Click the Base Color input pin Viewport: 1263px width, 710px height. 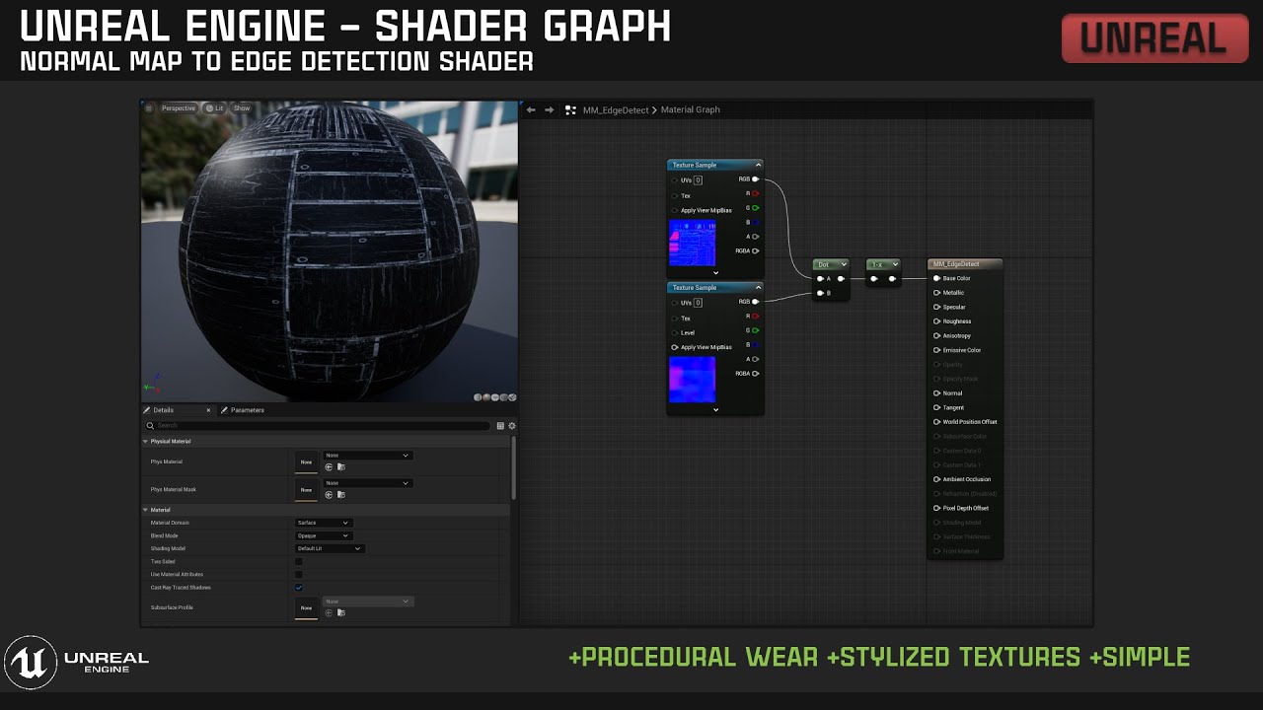tap(936, 278)
